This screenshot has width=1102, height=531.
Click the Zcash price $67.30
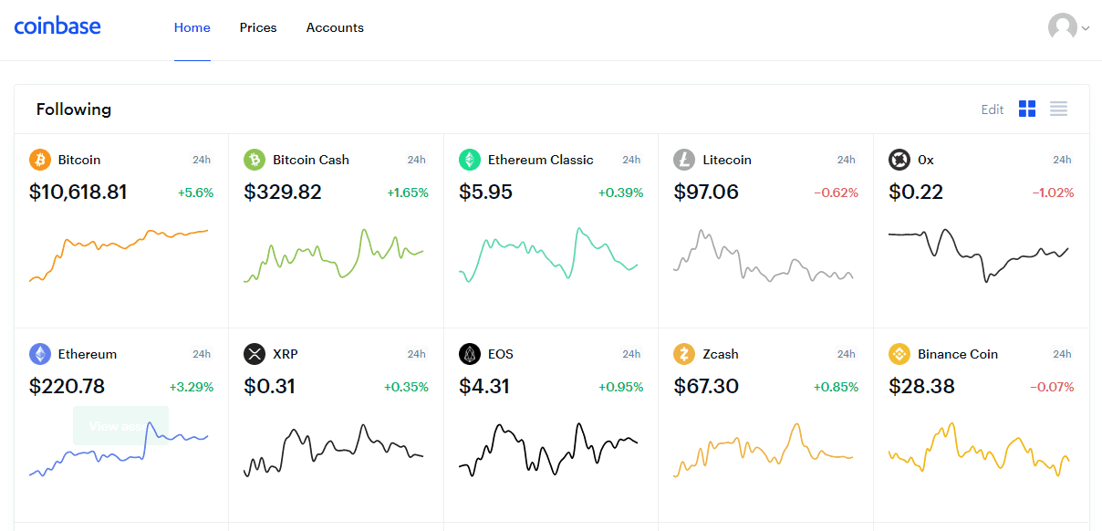tap(706, 387)
